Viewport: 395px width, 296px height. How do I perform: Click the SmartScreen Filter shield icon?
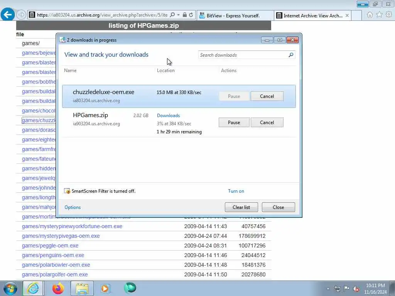(x=67, y=191)
